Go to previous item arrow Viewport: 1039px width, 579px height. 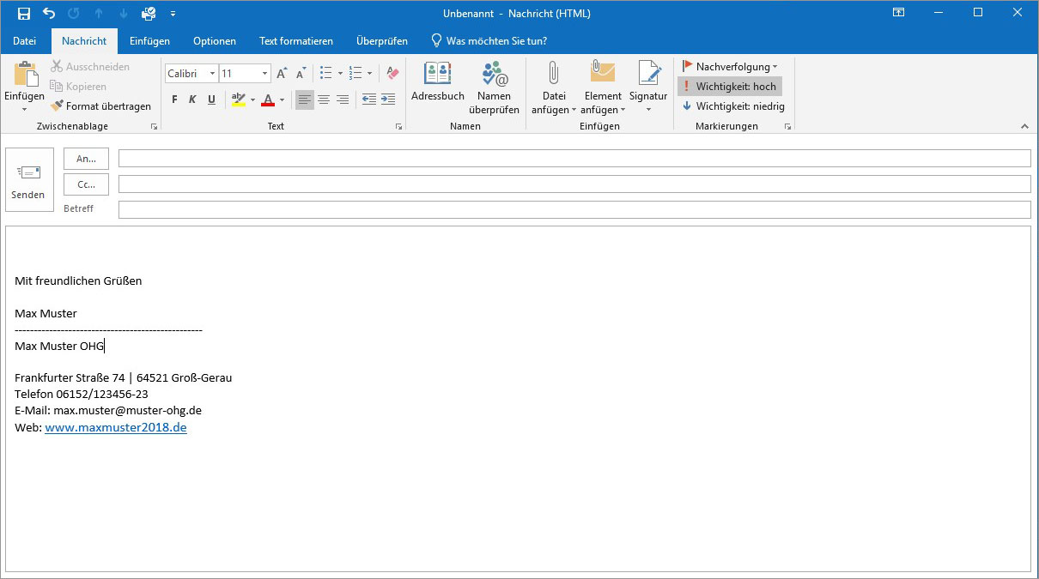pyautogui.click(x=99, y=14)
